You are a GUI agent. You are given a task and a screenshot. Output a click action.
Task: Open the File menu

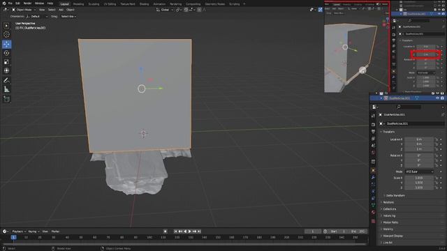(10, 3)
